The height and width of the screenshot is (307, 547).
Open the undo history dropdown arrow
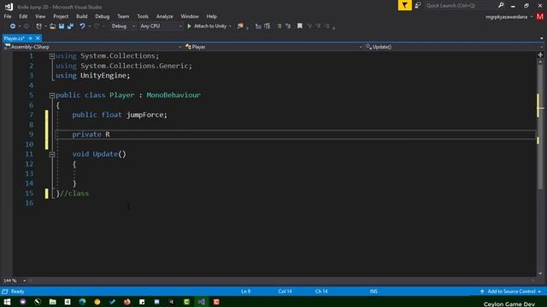point(89,26)
